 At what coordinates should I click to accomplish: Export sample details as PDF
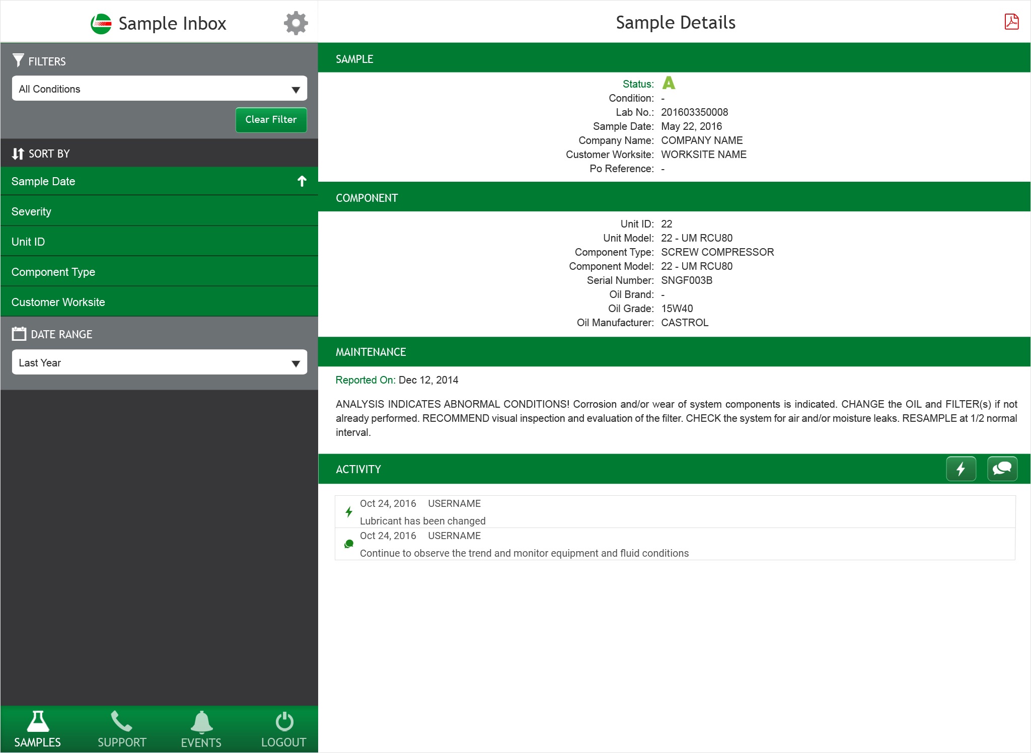(1011, 22)
